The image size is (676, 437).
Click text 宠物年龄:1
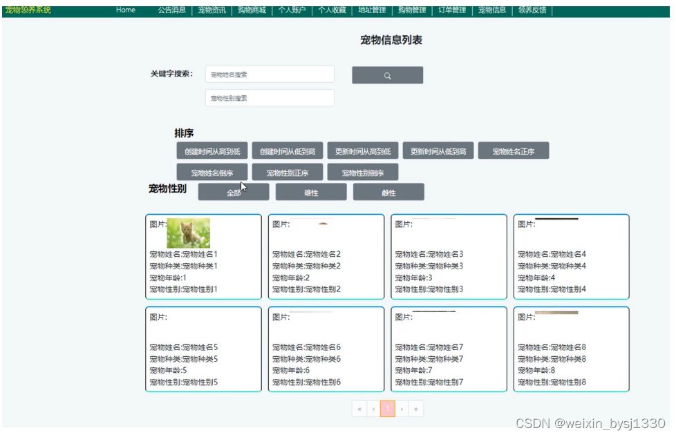(x=168, y=278)
